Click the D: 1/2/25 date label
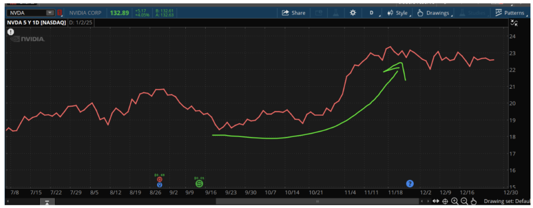The image size is (533, 208). 81,23
